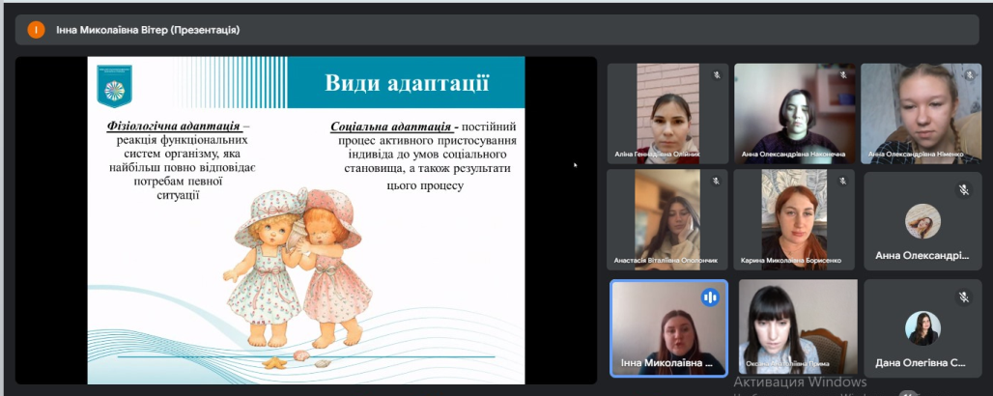Click name label 'Анна Олександрівна Наконечна'
Screen dimensions: 993x396
(793, 154)
